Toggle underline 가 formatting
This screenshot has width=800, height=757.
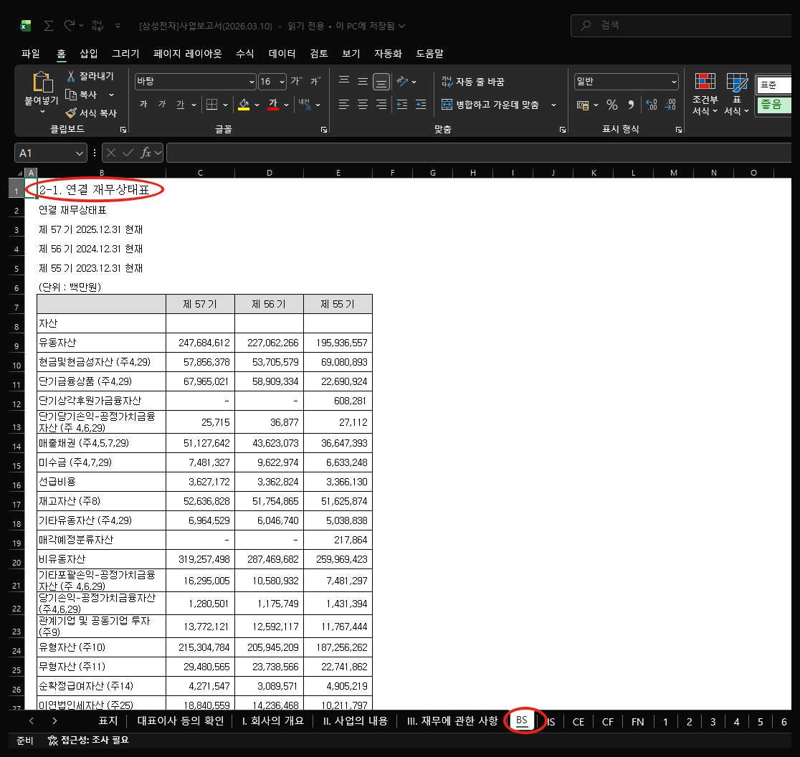point(180,104)
